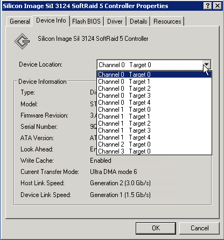
Task: Click the 'Generation 2 (3.0 Gb/s)' value
Action: [x=120, y=183]
